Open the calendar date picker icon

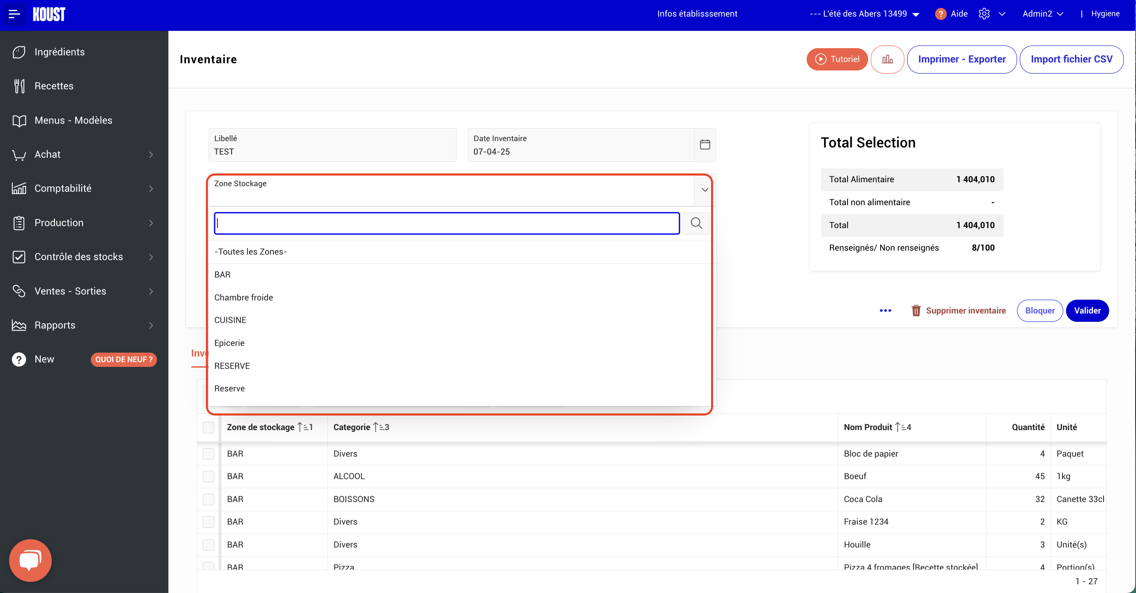point(705,145)
